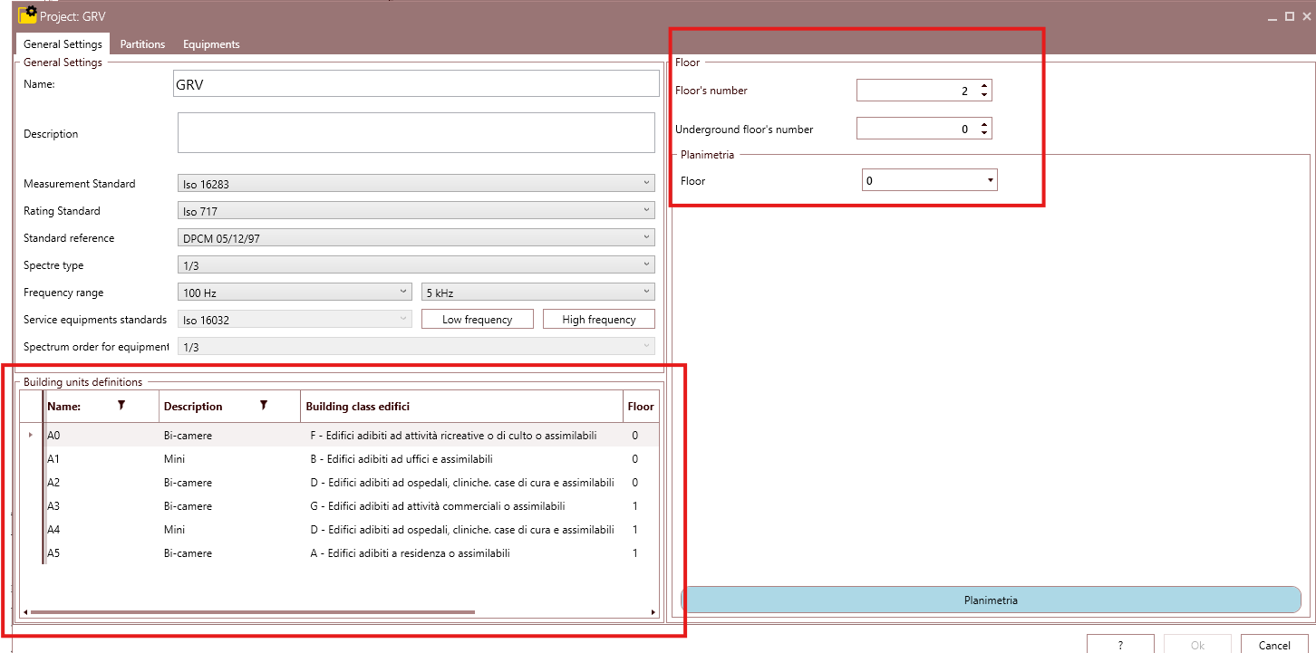Screen dimensions: 1316x653
Task: Sort by Building class edifici column header
Action: coord(462,407)
